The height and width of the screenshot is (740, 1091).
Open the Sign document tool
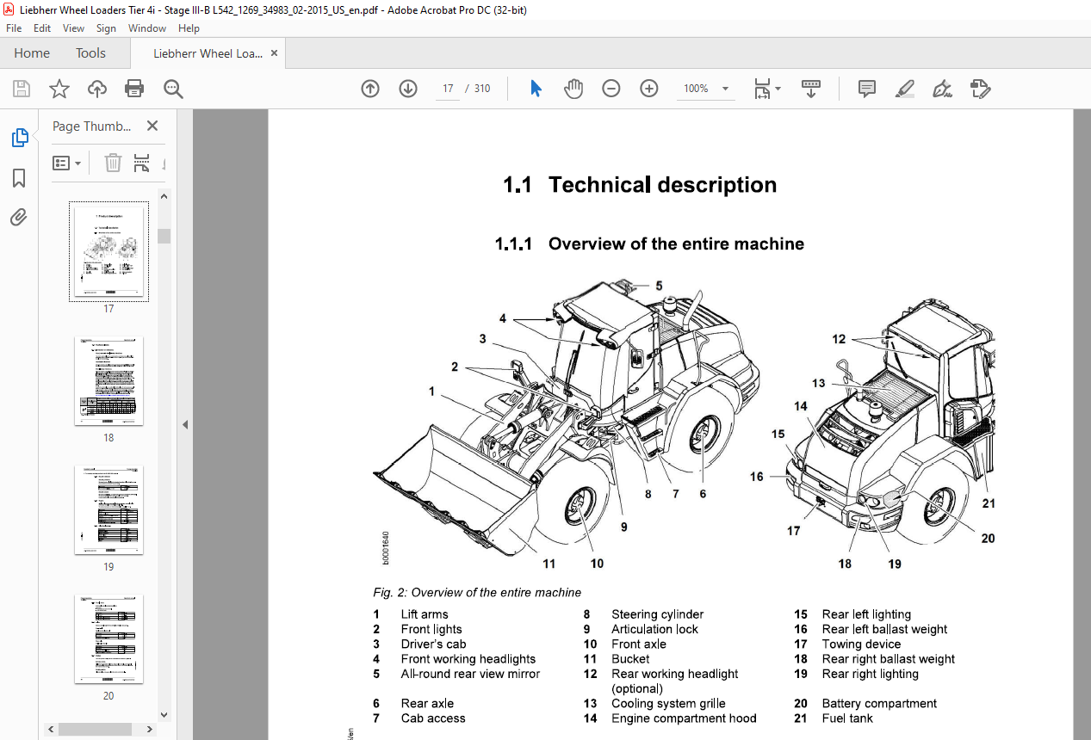(x=942, y=89)
